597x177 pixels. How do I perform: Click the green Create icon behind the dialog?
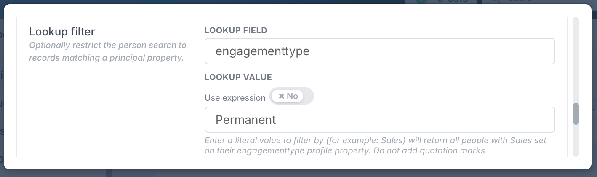pos(421,1)
